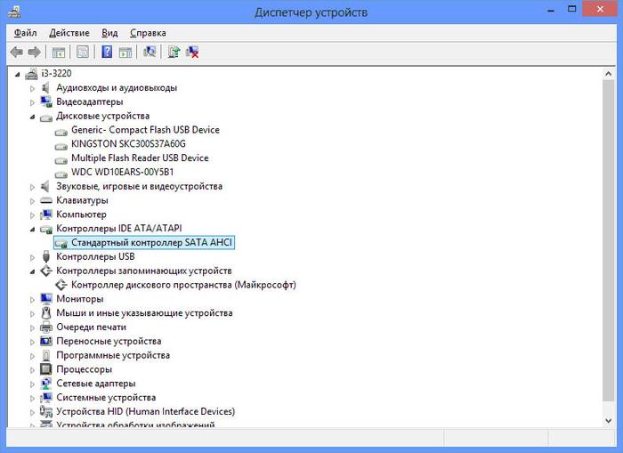Collapse the Дисковые устройства category

(33, 117)
